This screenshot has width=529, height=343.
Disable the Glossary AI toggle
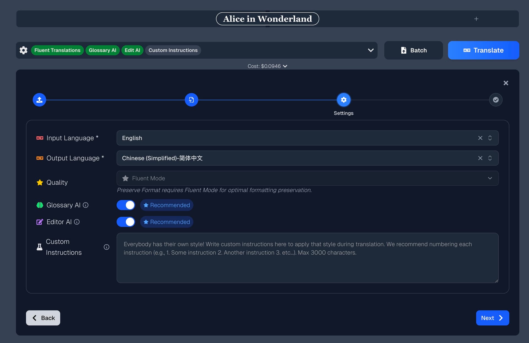click(126, 205)
